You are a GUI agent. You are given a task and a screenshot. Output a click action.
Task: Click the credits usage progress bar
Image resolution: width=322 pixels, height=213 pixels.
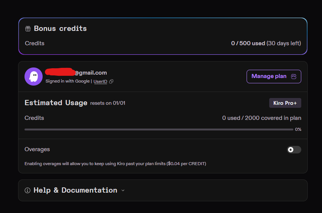point(159,129)
